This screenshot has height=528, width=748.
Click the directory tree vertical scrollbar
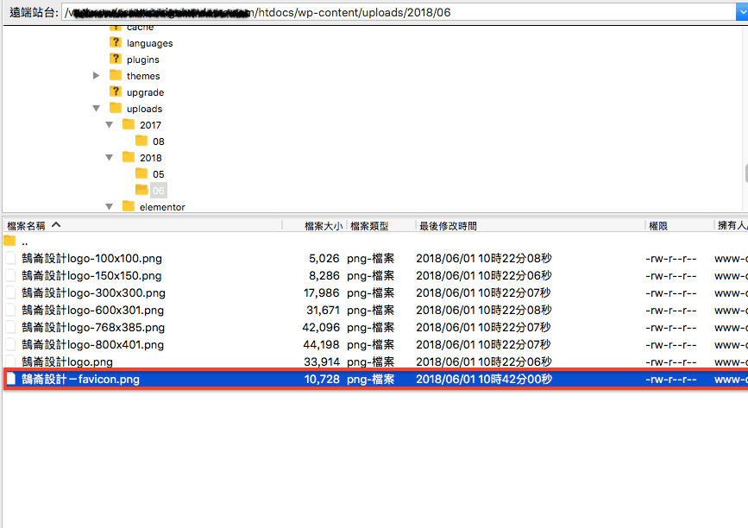point(745,173)
